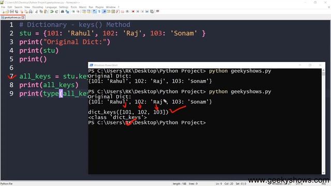Open the Plugins menu
Screen dimensions: 331x186
point(99,7)
